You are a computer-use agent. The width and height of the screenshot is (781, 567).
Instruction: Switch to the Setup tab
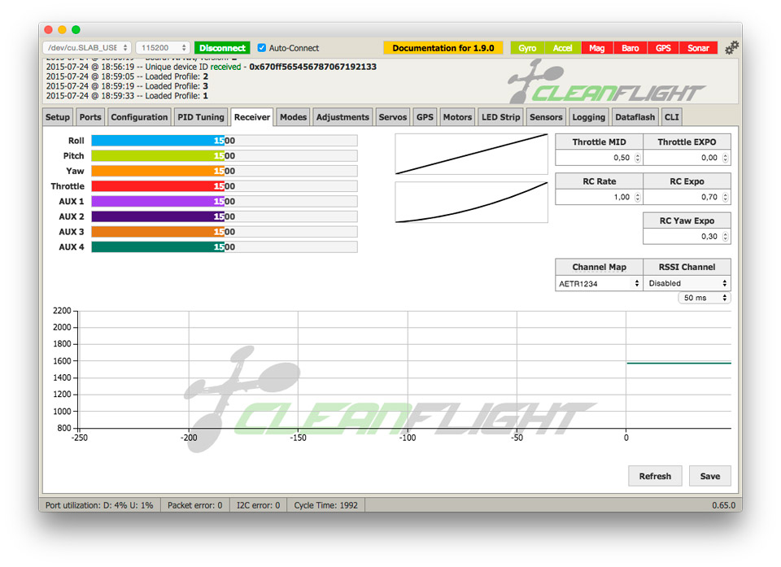coord(58,117)
